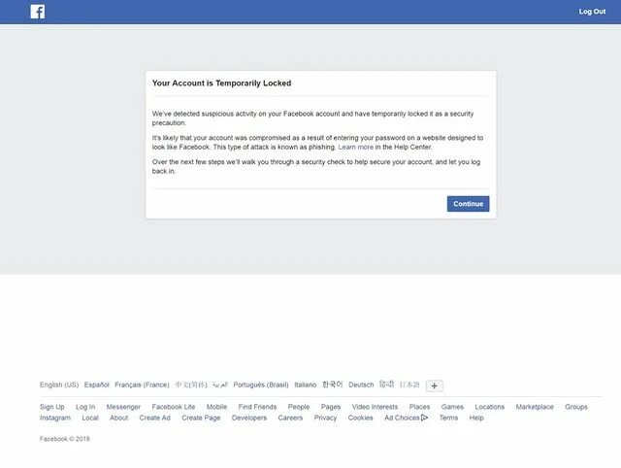621x468 pixels.
Task: Select English (US) language
Action: coord(59,384)
